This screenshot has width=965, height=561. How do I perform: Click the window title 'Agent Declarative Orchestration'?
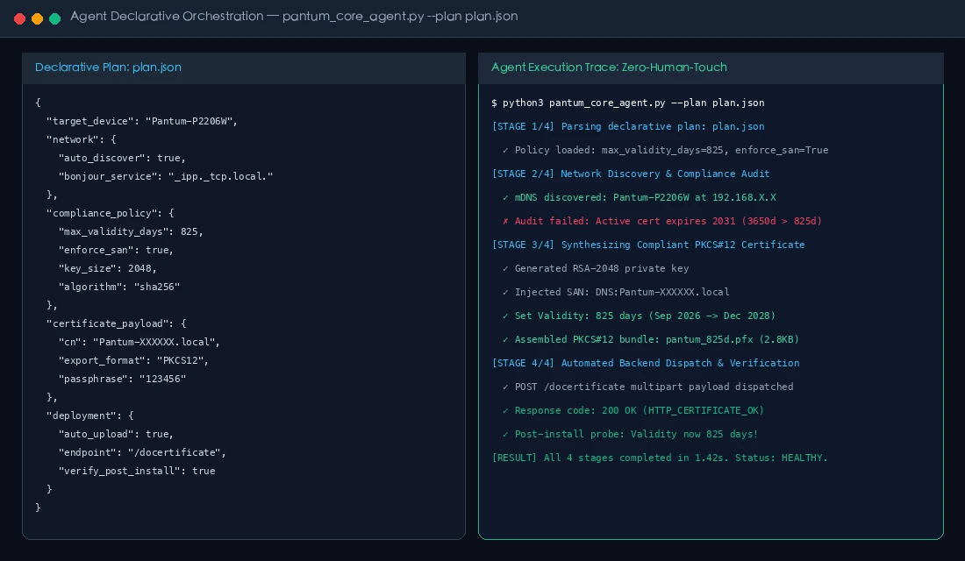click(167, 17)
